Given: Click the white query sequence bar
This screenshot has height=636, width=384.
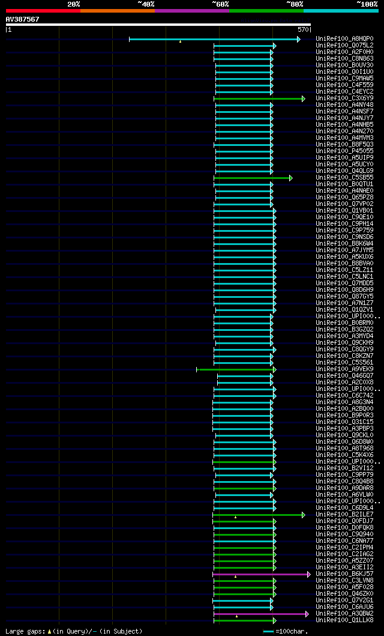Looking at the screenshot, I should click(x=158, y=25).
